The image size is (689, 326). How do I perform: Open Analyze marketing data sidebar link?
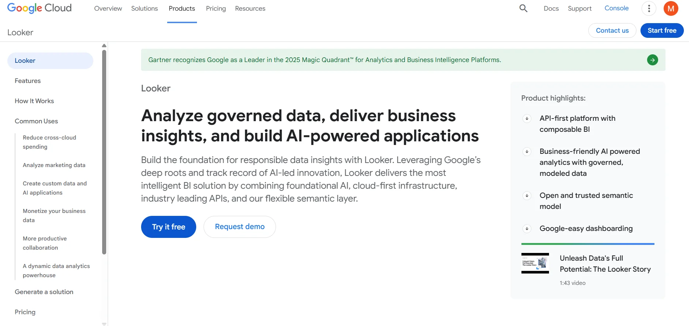pyautogui.click(x=54, y=165)
